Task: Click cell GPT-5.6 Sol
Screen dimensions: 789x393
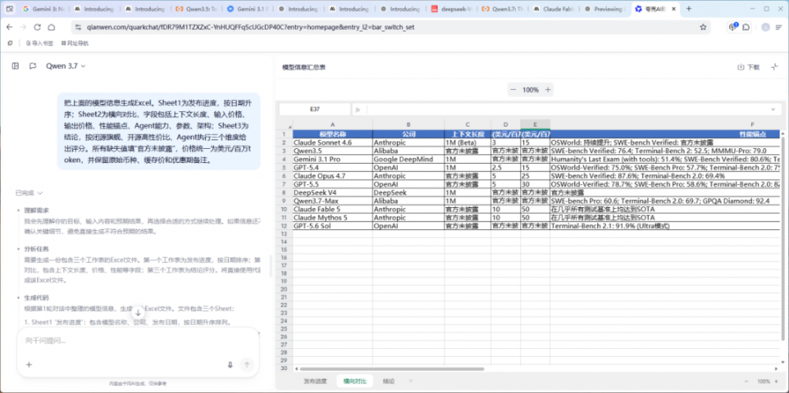Action: (333, 226)
